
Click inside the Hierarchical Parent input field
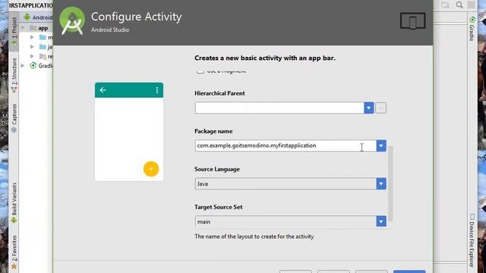(x=279, y=108)
